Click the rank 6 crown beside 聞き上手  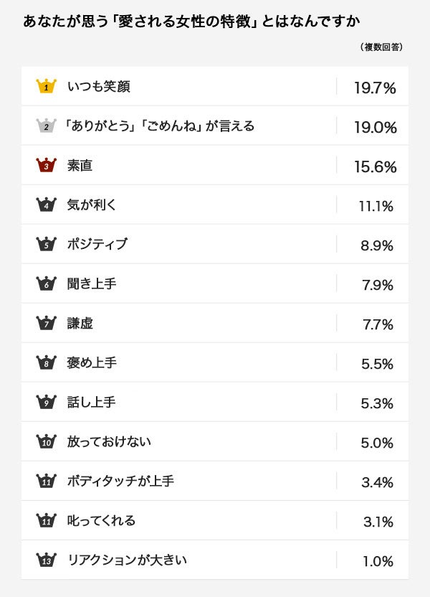click(46, 283)
